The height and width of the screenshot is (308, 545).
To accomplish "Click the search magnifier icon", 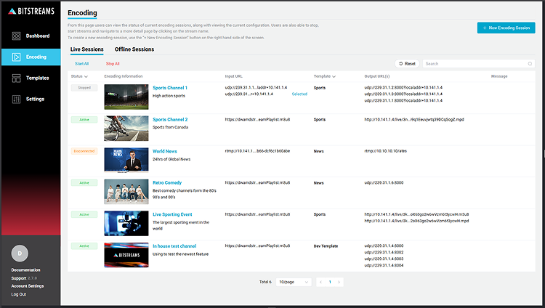I will click(x=530, y=64).
